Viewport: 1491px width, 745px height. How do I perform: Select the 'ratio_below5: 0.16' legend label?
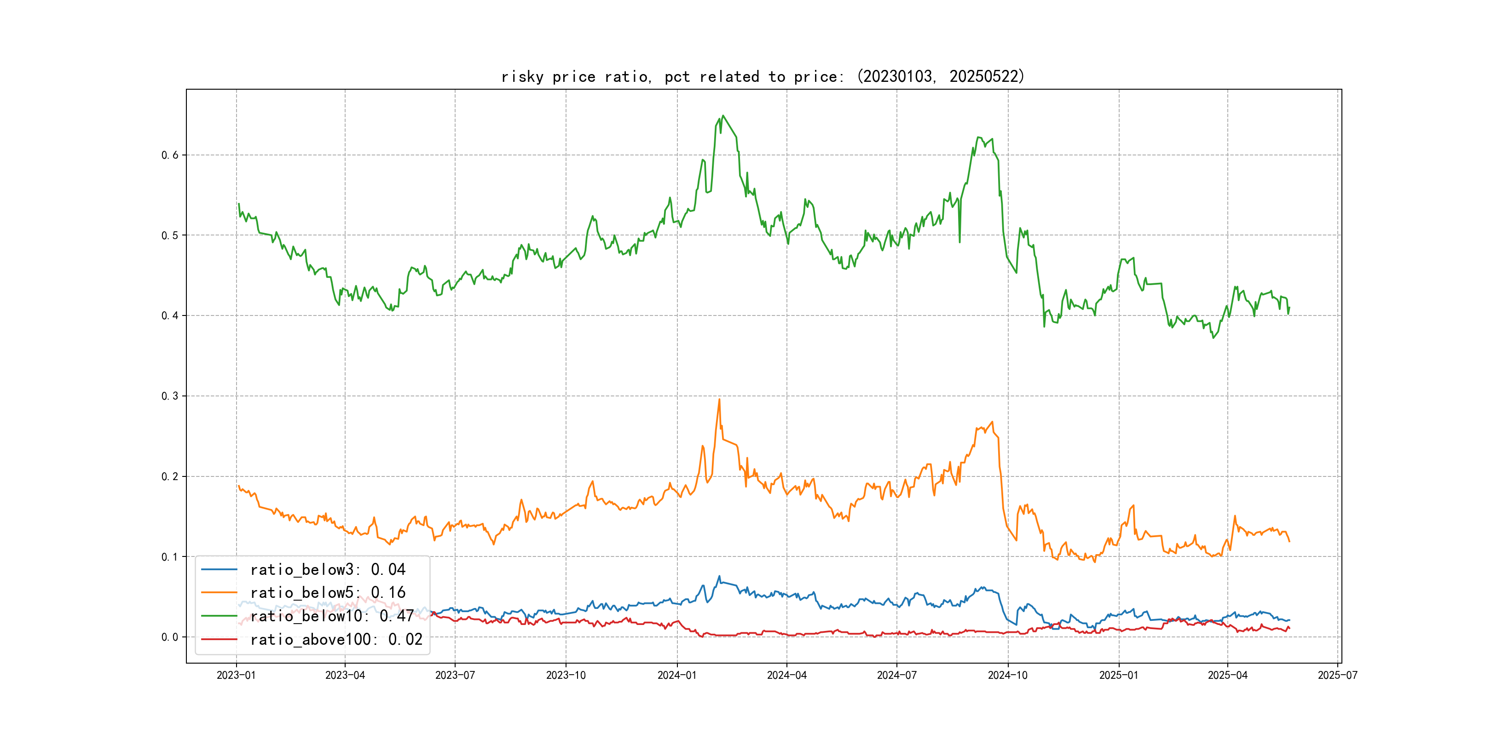click(x=328, y=593)
